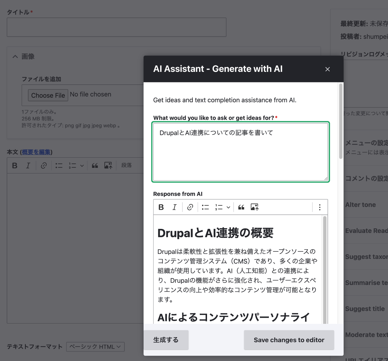Upload an image via the response editor toolbar

[x=254, y=207]
